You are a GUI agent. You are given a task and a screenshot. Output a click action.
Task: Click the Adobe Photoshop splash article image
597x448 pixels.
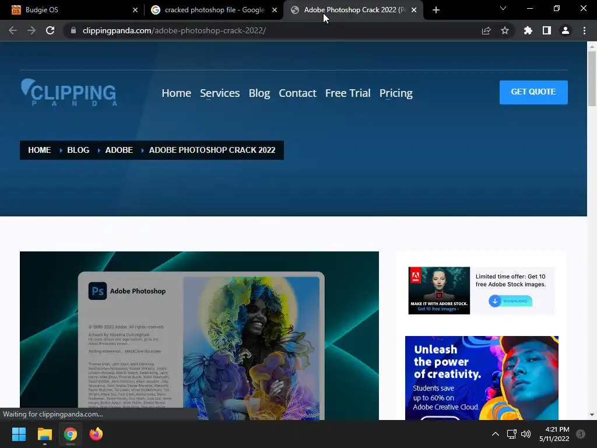pos(199,335)
